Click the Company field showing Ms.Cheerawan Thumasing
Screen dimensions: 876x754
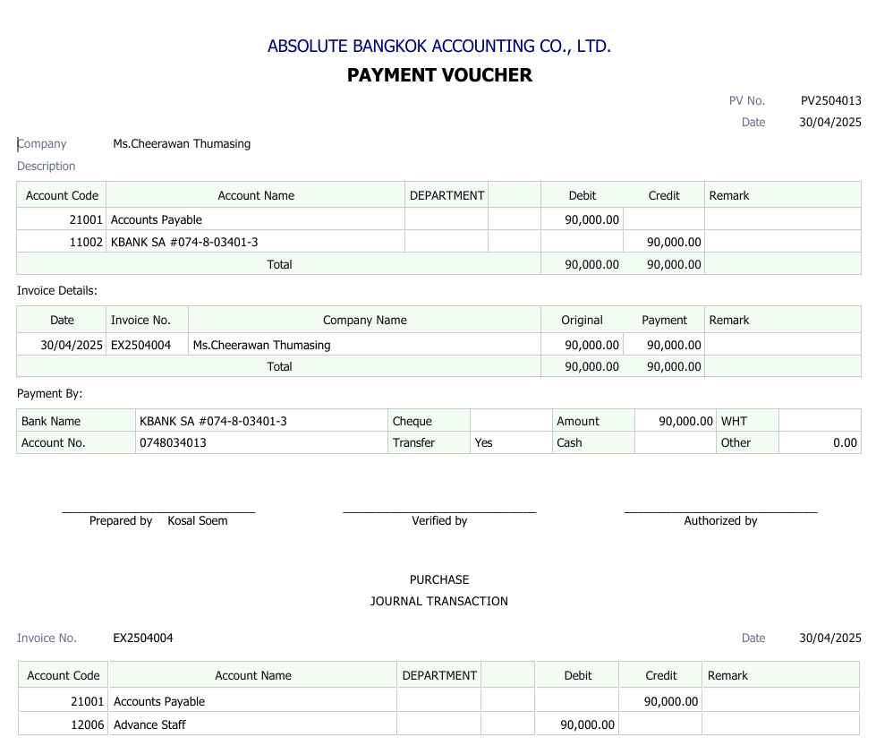pyautogui.click(x=182, y=143)
